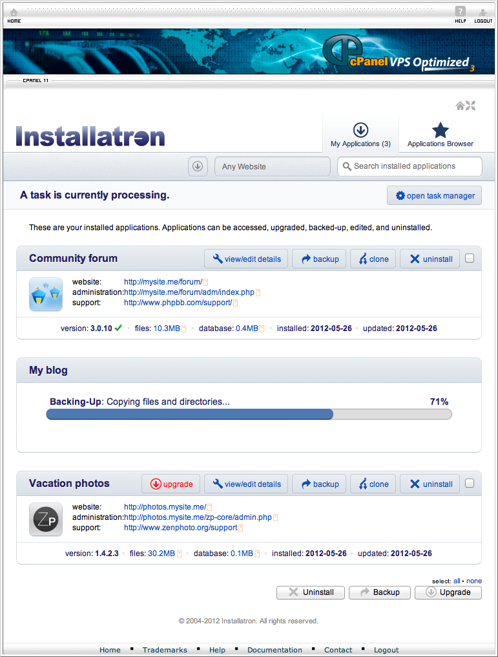Click backup for Vacation photos
Viewport: 498px width, 657px height.
click(x=319, y=484)
